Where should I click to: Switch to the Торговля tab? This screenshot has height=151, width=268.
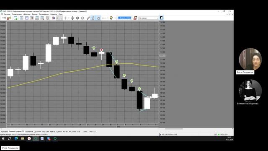[4, 132]
